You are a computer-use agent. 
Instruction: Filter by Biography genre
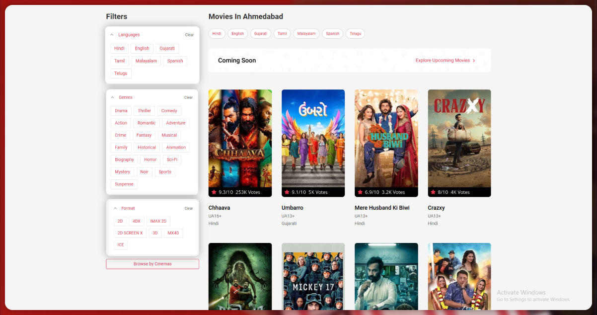coord(124,160)
